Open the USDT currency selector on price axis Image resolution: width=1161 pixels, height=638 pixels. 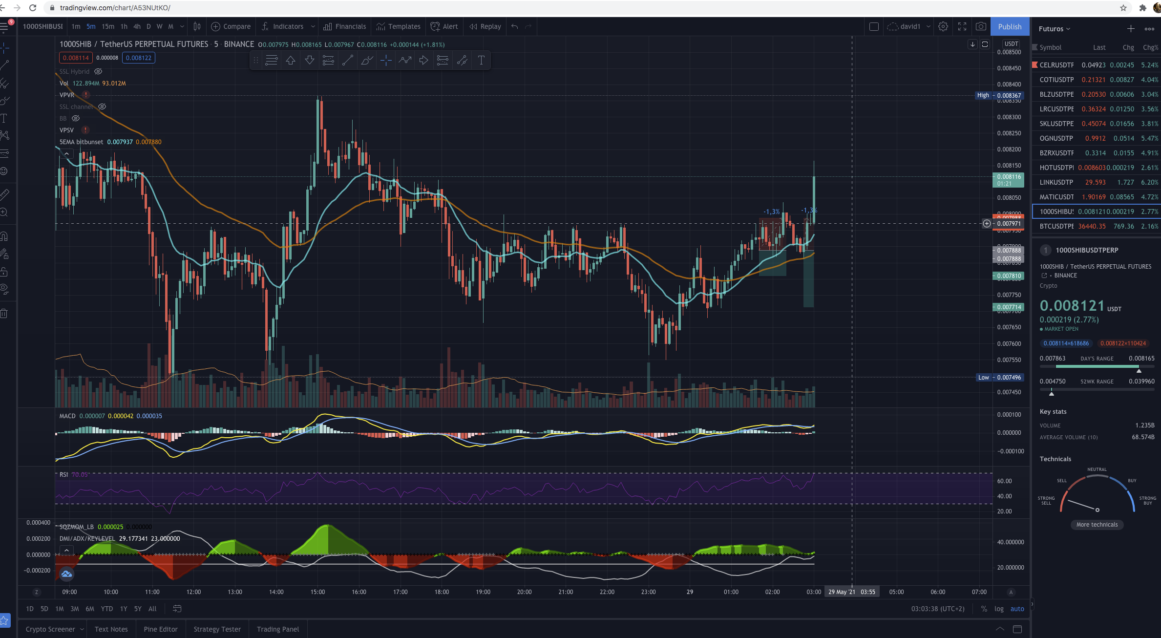(x=1011, y=44)
